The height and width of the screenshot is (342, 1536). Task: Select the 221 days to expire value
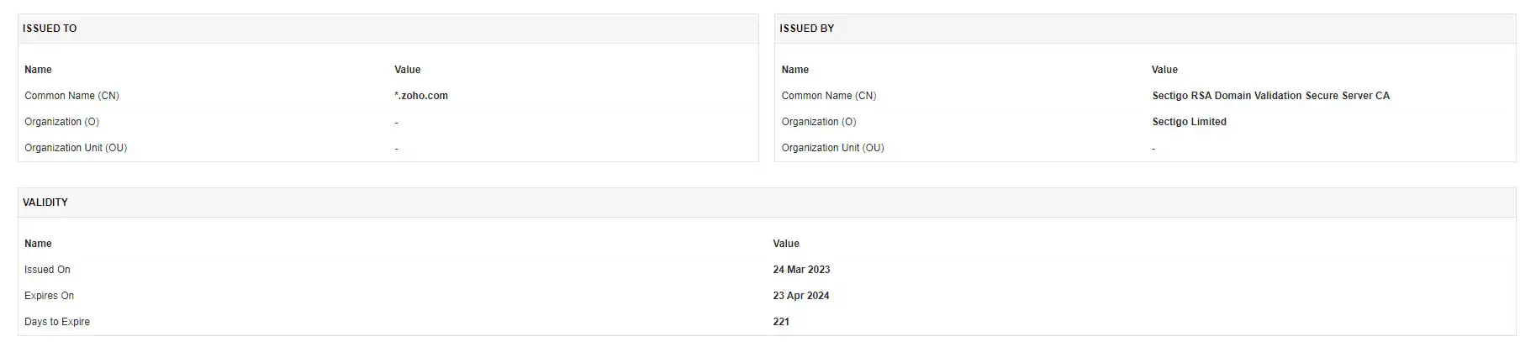[x=781, y=322]
